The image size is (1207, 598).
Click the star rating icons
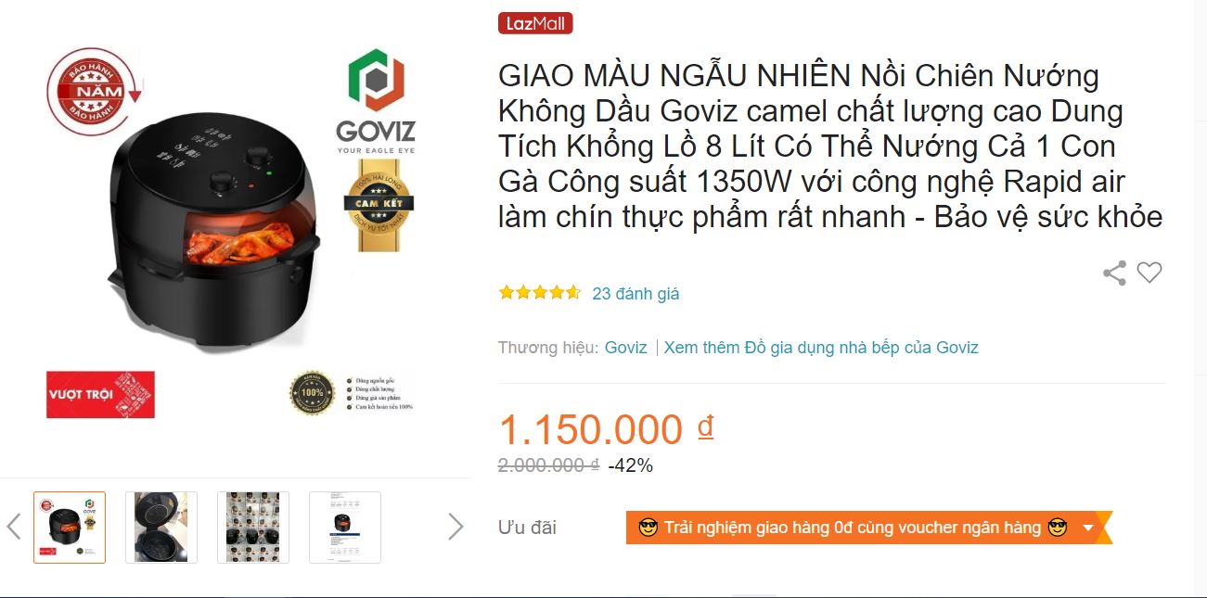tap(540, 293)
